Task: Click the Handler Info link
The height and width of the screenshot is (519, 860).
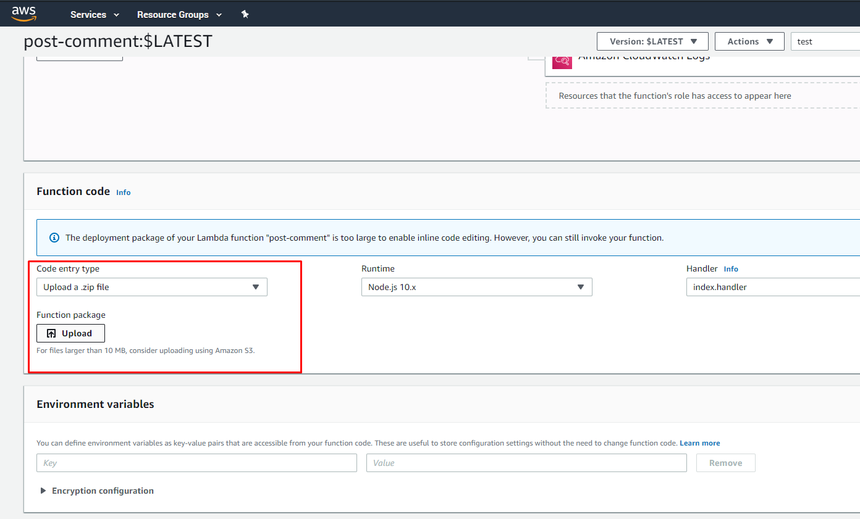Action: (x=731, y=269)
